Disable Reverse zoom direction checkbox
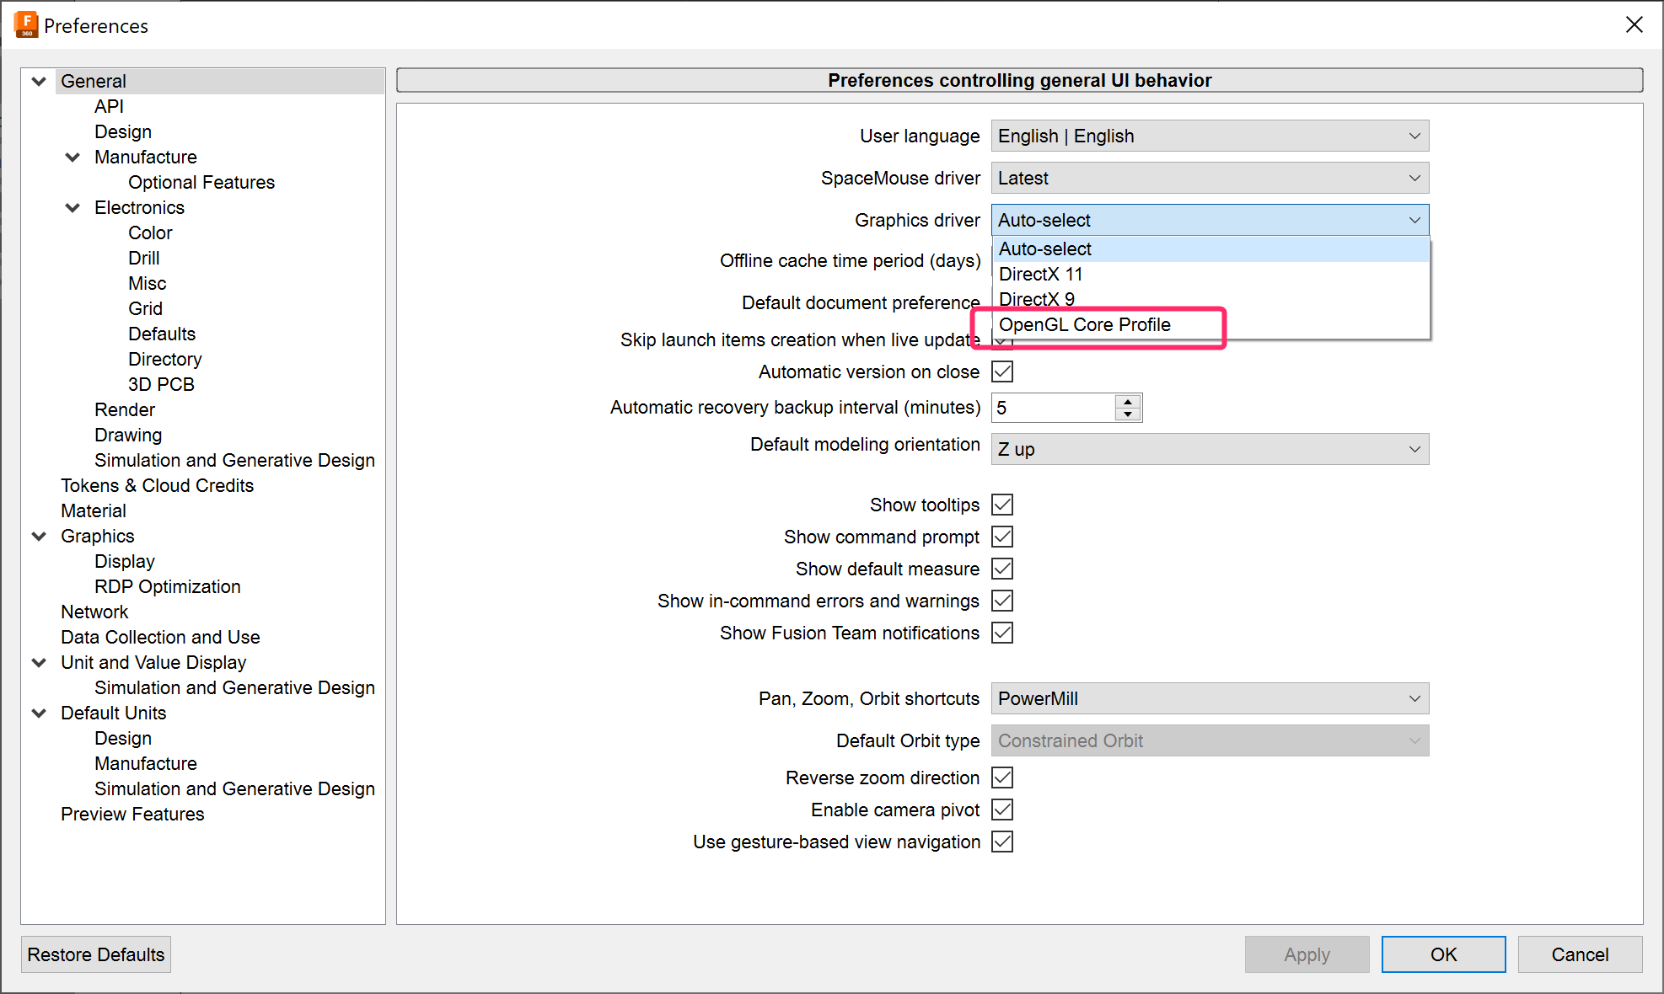The height and width of the screenshot is (994, 1664). point(1002,778)
